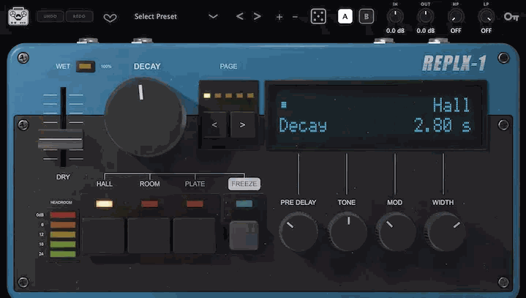526x298 pixels.
Task: Expand preset list with chevron arrow
Action: pyautogui.click(x=213, y=16)
